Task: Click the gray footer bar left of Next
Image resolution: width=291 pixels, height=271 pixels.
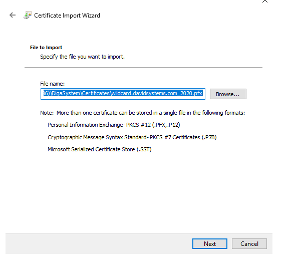Action: (x=98, y=244)
